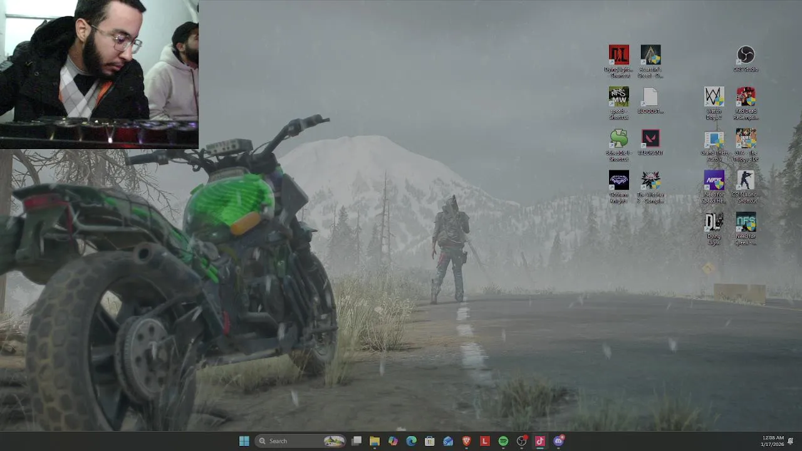
Task: Launch the Dying Light desktop icon
Action: pyautogui.click(x=714, y=229)
